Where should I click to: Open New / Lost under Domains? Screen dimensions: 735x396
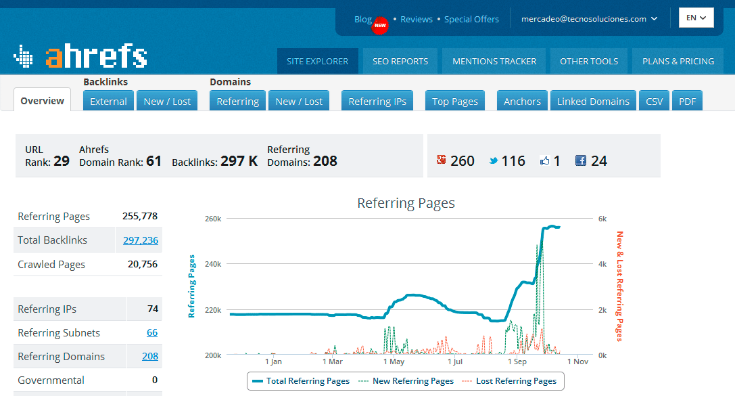pyautogui.click(x=299, y=102)
